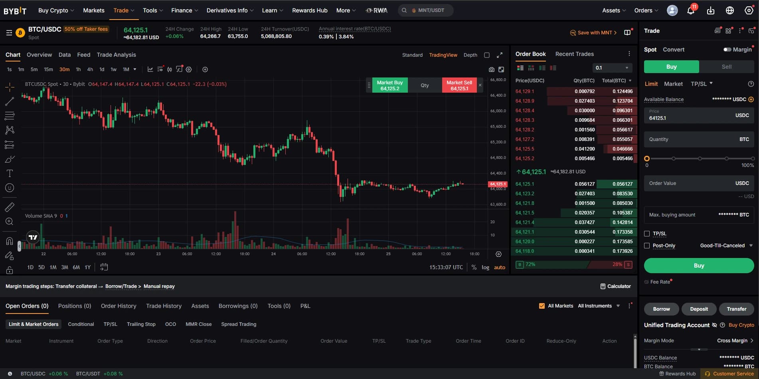The image size is (759, 379).
Task: Click the buy/sell 72% ratio bar
Action: [x=574, y=264]
